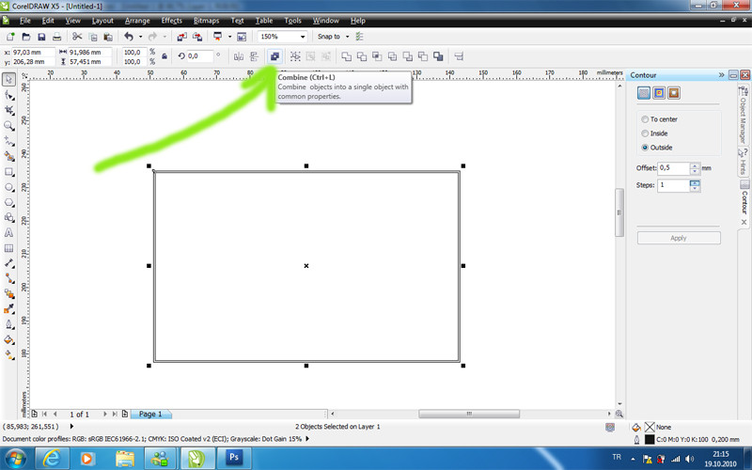Select the Freehand tool
Viewport: 752px width, 470px height.
[8, 141]
